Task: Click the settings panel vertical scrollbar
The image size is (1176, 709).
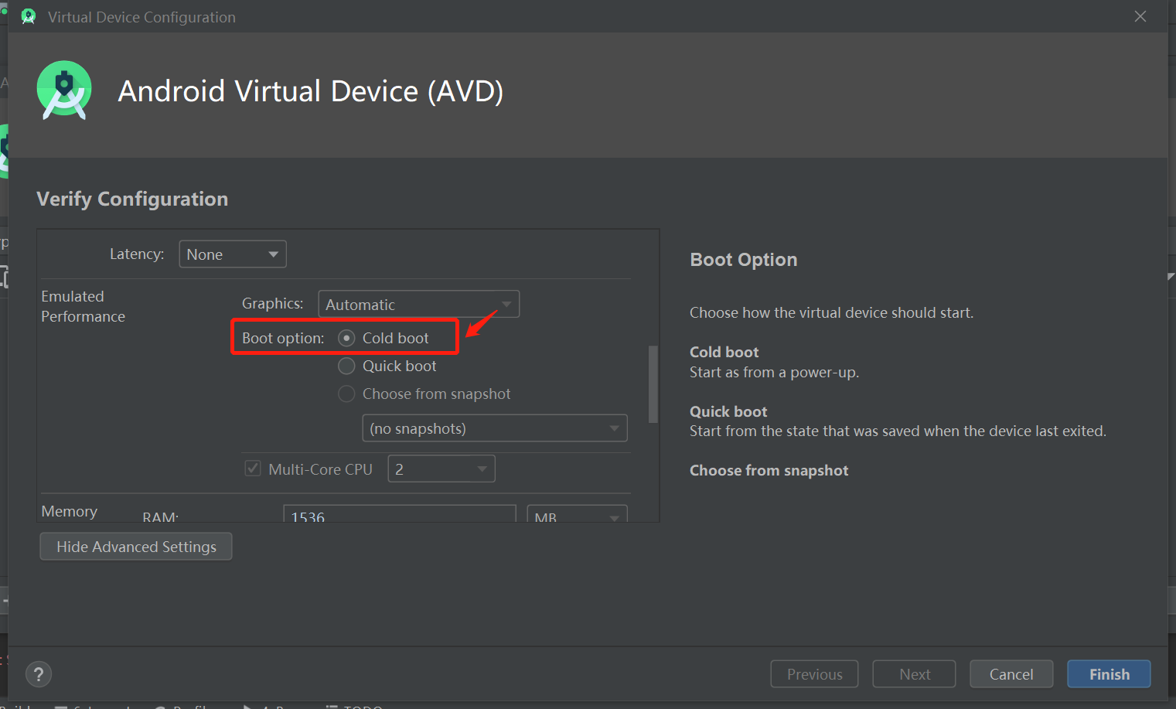Action: coord(653,384)
